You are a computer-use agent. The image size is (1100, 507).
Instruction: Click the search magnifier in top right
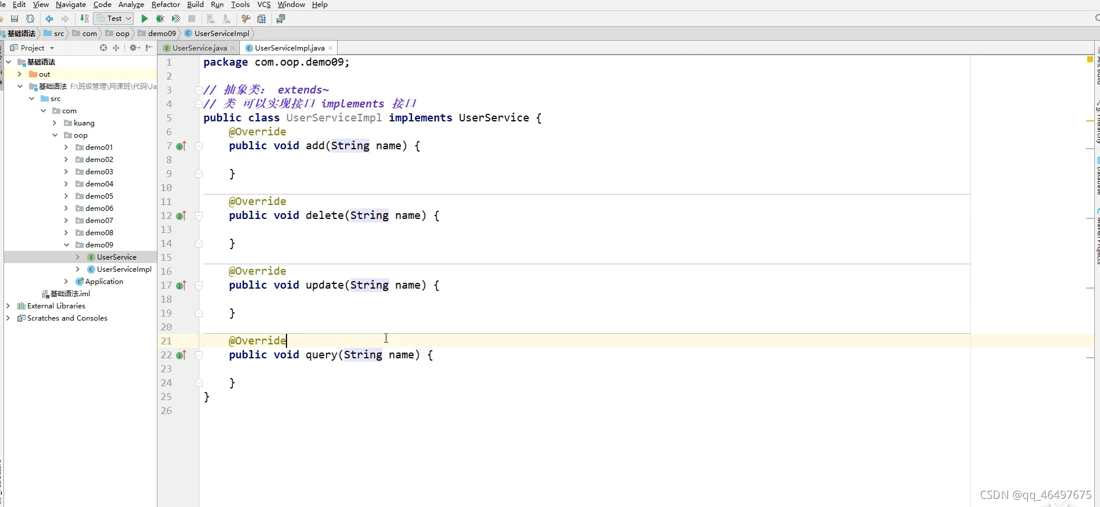pyautogui.click(x=1097, y=19)
